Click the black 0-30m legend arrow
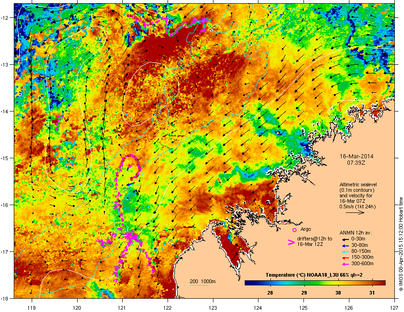This screenshot has width=404, height=312. coord(345,239)
